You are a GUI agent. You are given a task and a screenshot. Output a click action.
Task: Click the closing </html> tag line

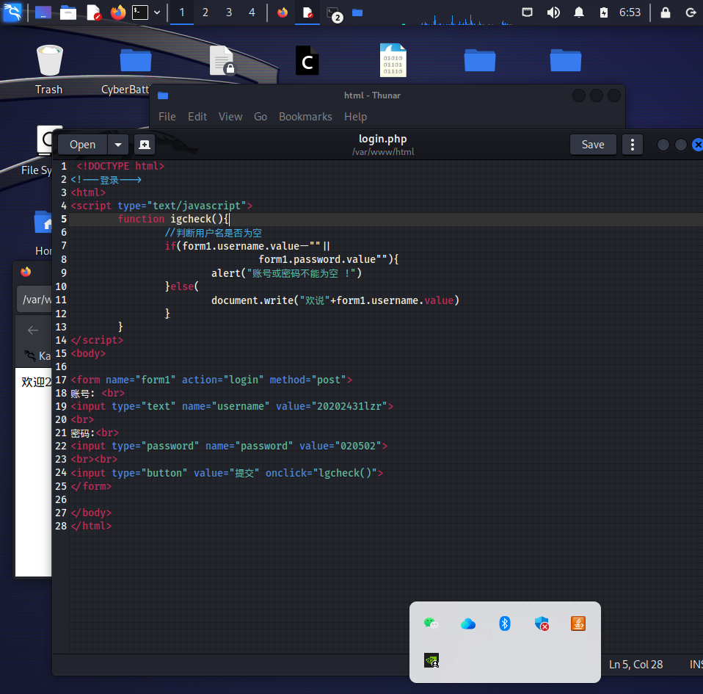91,526
